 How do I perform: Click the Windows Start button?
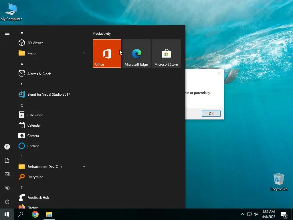(7, 214)
